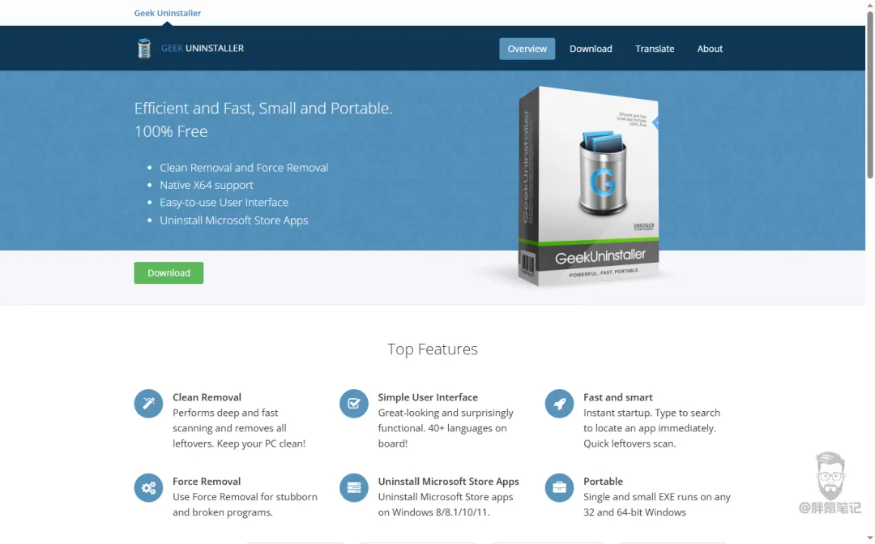Click the Uninstall Microsoft Store Apps icon
875x544 pixels.
(x=354, y=487)
